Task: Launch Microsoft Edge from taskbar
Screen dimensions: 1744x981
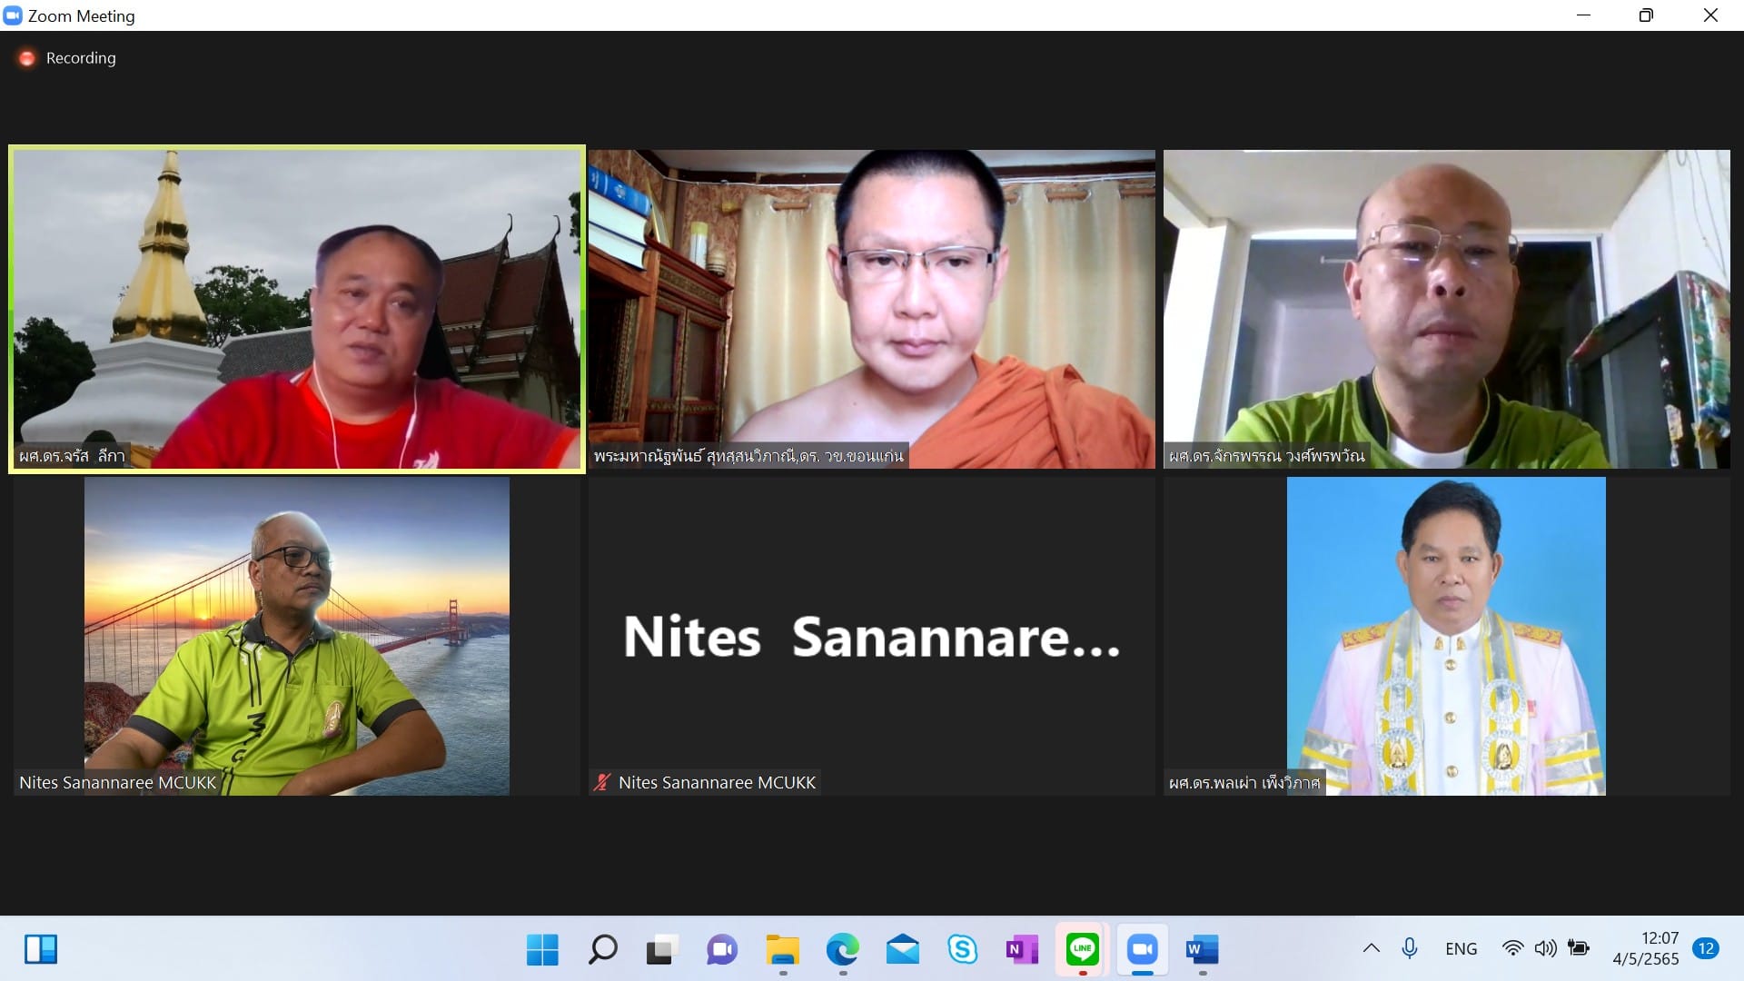Action: 842,949
